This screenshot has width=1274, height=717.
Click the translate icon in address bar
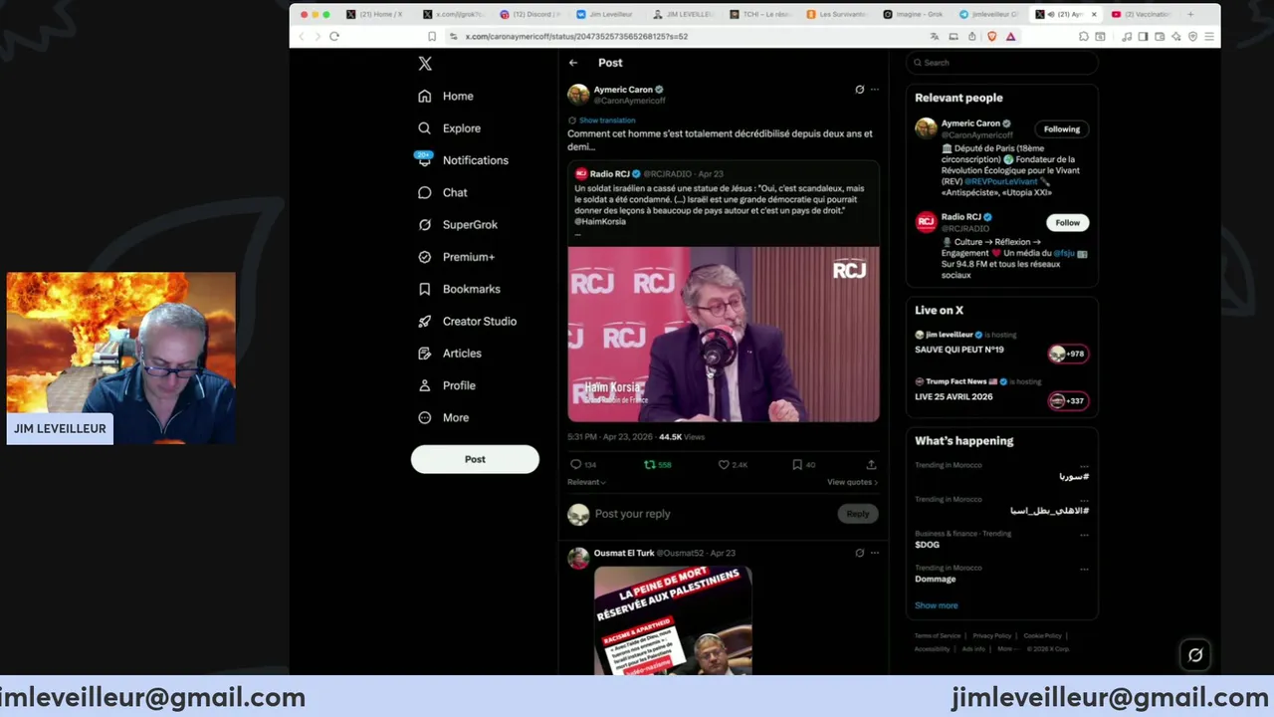935,36
